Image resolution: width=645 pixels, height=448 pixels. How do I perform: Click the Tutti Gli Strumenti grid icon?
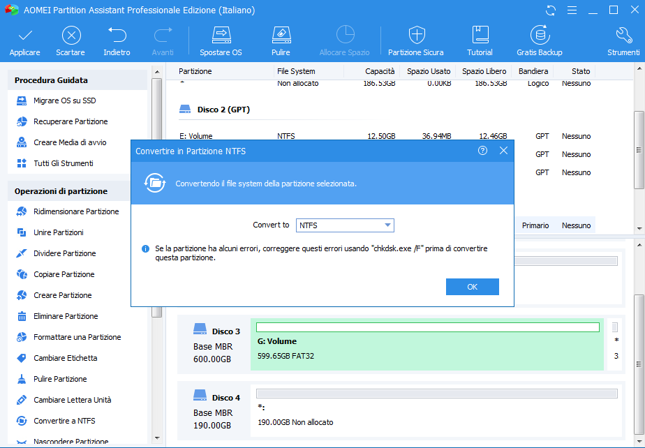coord(22,163)
